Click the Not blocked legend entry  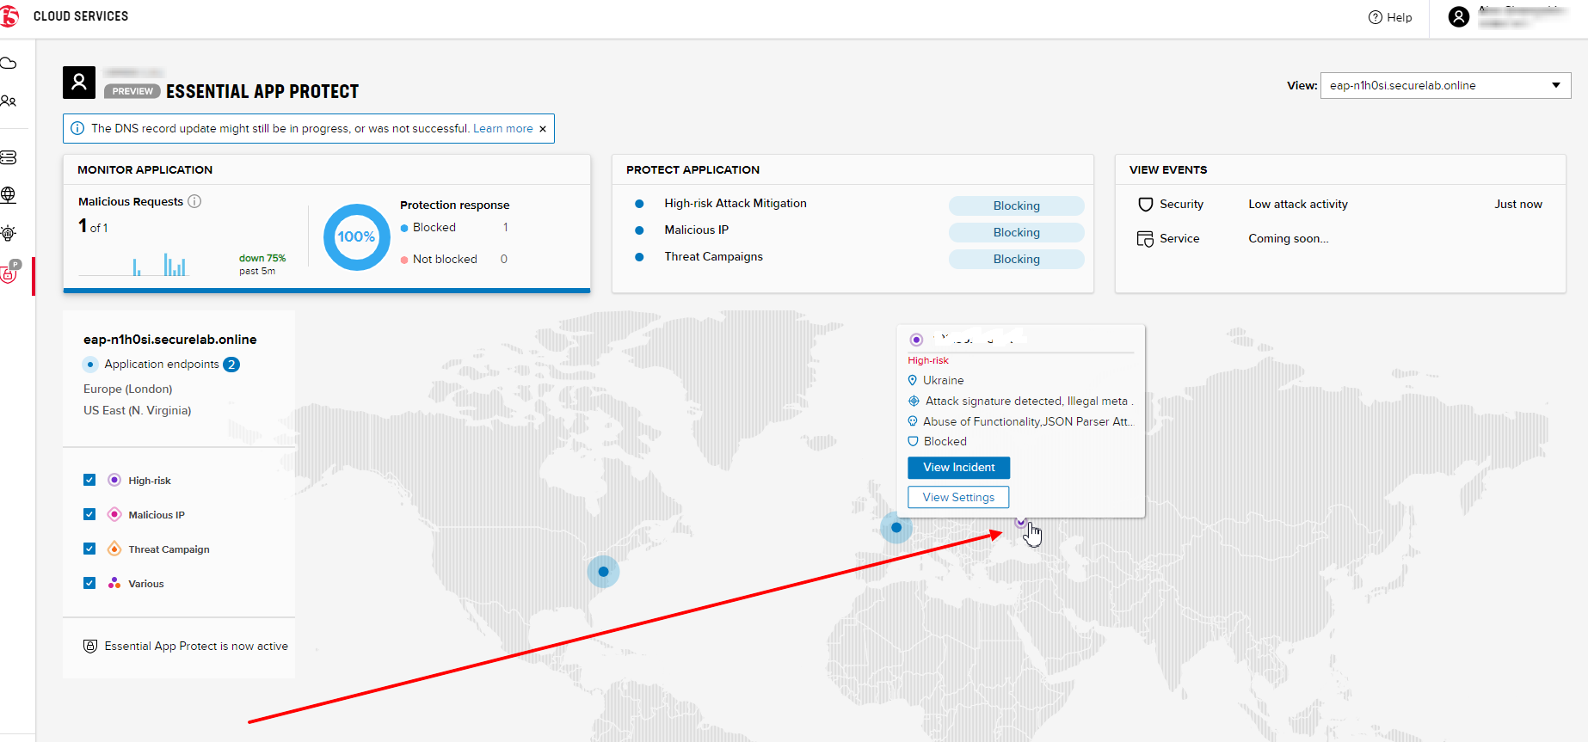click(x=439, y=259)
